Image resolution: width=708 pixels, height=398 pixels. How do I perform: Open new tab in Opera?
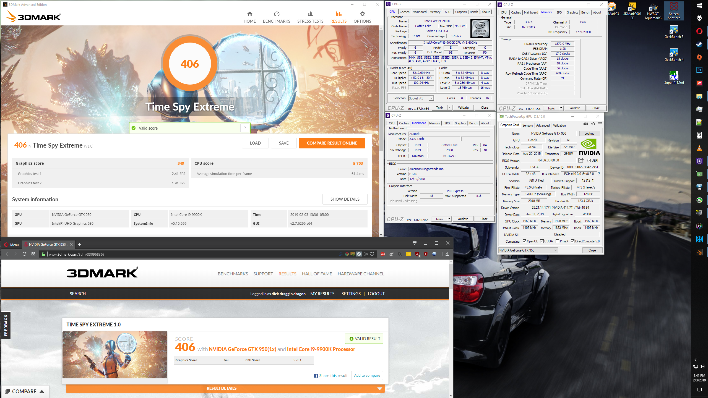click(x=79, y=244)
